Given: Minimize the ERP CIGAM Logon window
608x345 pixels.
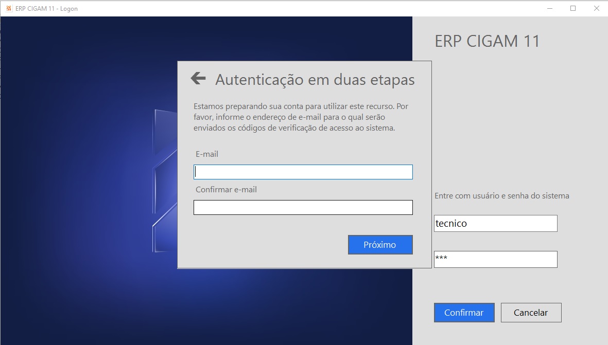Looking at the screenshot, I should click(x=549, y=8).
